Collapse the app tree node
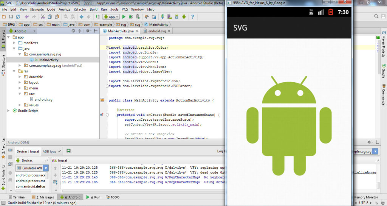387x206 pixels. click(x=9, y=37)
